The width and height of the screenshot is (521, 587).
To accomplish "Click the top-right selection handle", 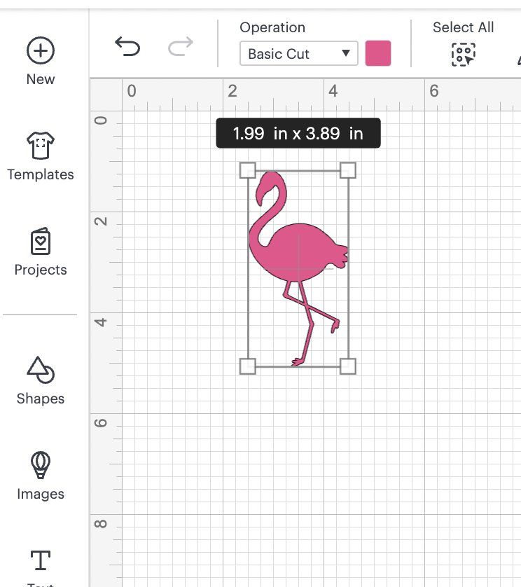I will 348,170.
